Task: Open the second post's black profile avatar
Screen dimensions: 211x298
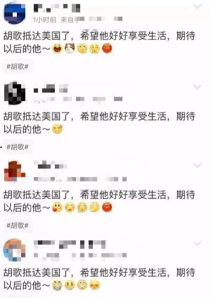Action: [15, 93]
